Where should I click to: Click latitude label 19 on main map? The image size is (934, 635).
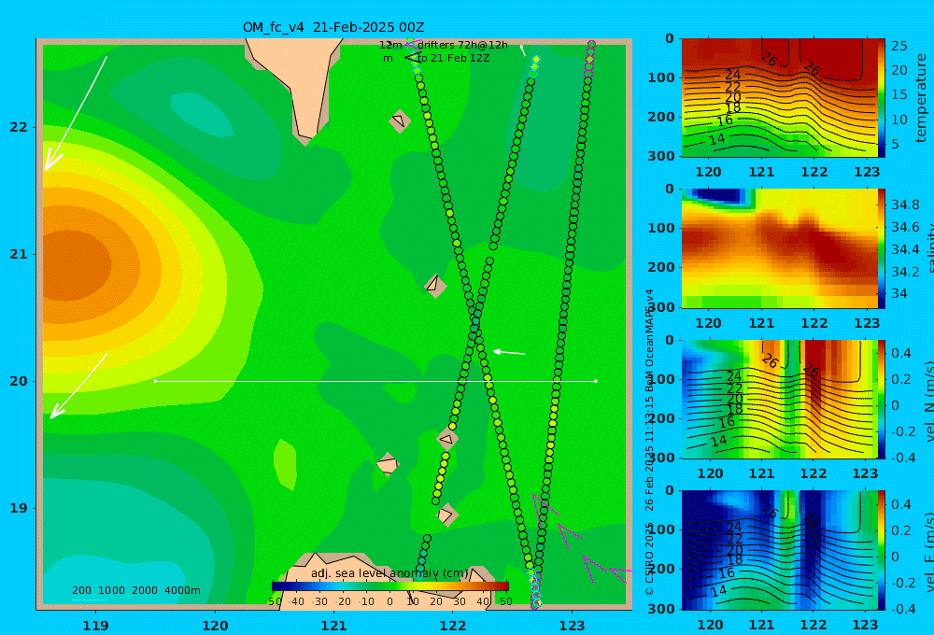tap(19, 508)
